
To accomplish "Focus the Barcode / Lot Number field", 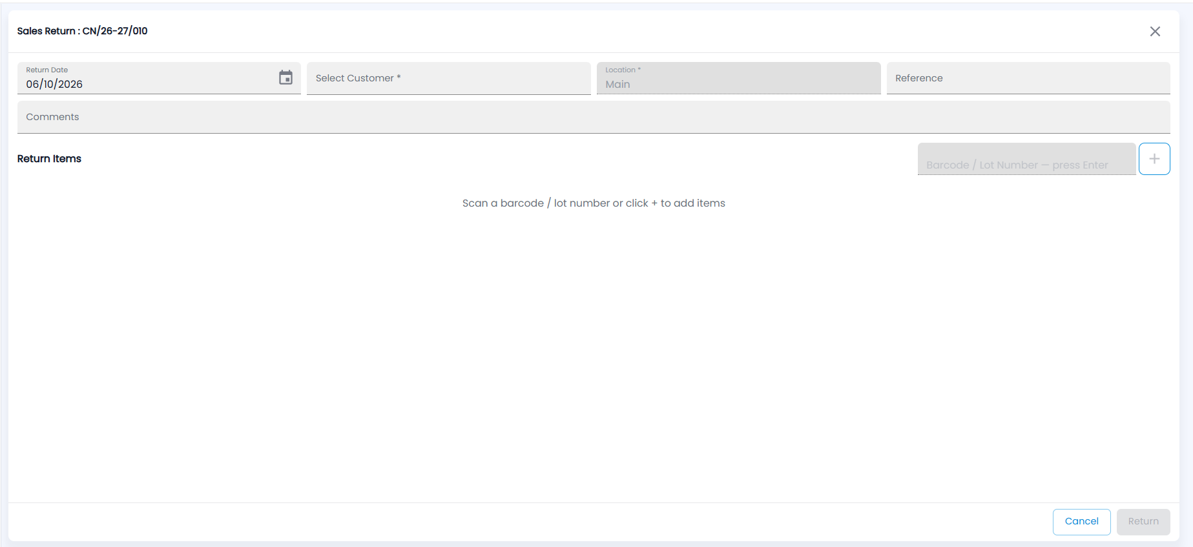I will pos(1026,159).
